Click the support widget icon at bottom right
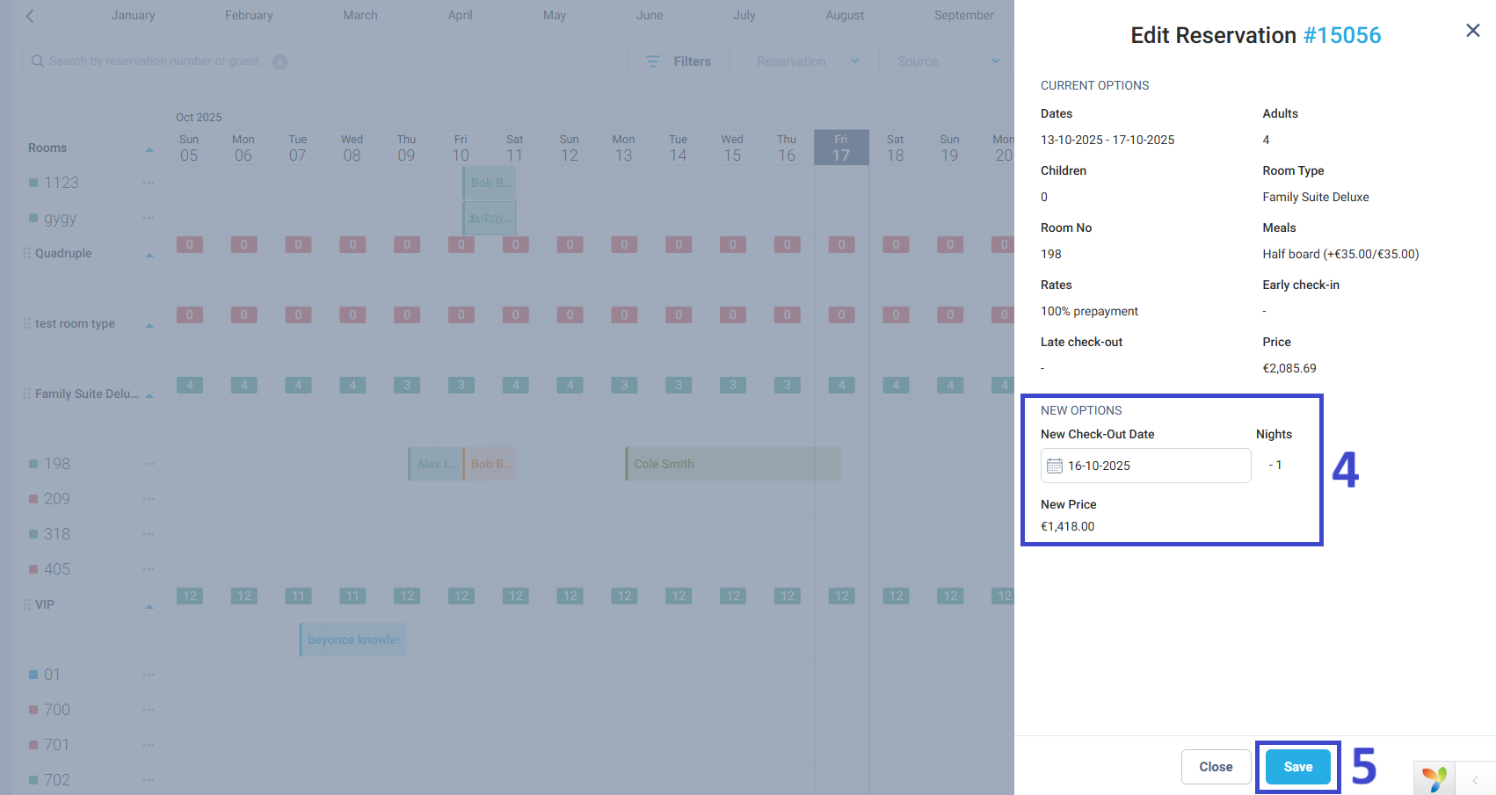The width and height of the screenshot is (1496, 795). [x=1434, y=778]
